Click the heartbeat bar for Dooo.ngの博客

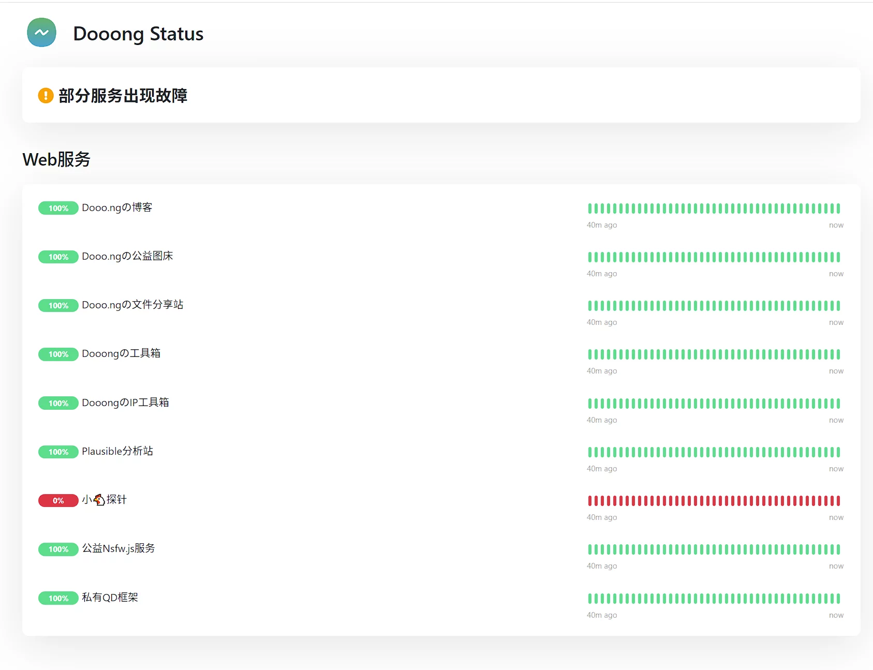click(714, 209)
